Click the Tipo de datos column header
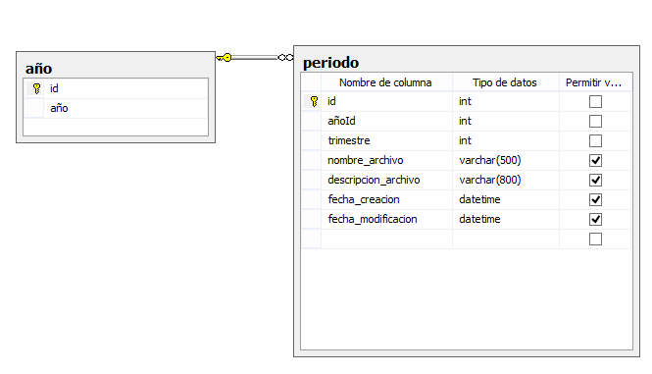This screenshot has width=652, height=374. [x=506, y=82]
